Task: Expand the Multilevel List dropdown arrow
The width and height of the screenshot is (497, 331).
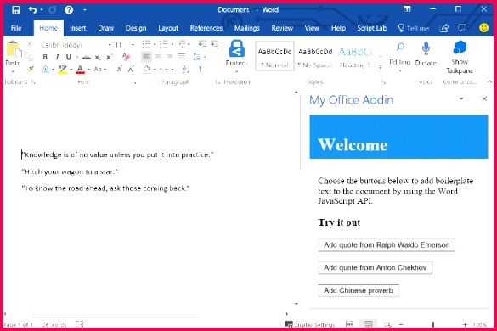Action: tap(189, 45)
